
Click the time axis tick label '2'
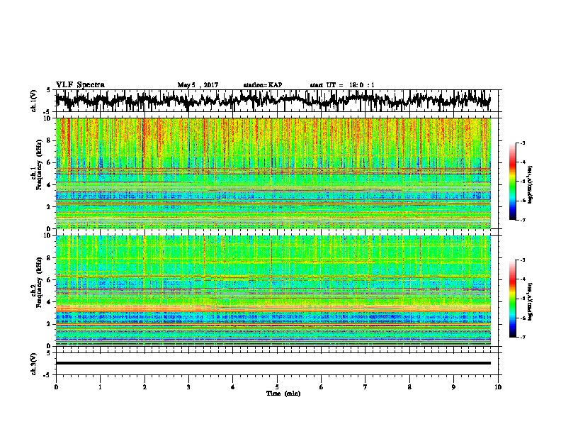pyautogui.click(x=144, y=386)
